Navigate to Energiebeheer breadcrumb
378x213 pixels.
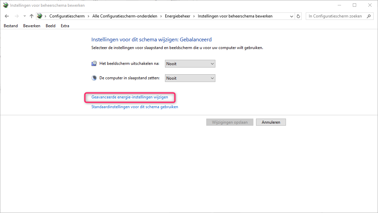point(177,16)
